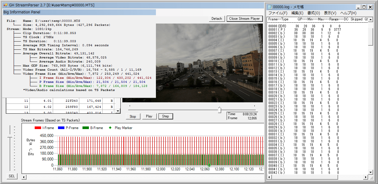Select the Bits radio button
This screenshot has width=378, height=184.
[x=31, y=150]
